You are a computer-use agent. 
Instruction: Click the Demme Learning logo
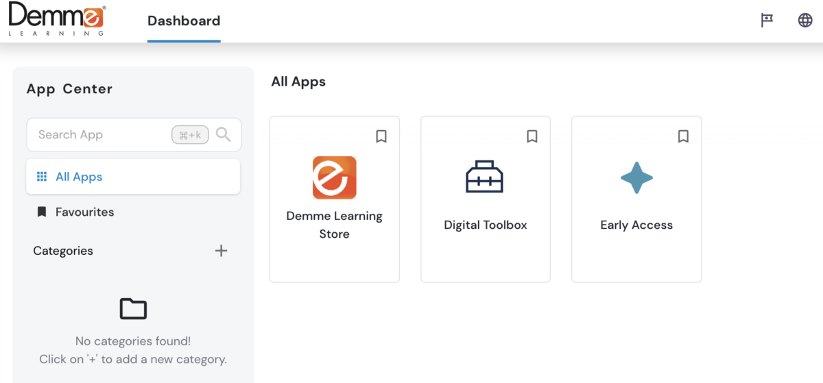pyautogui.click(x=57, y=19)
